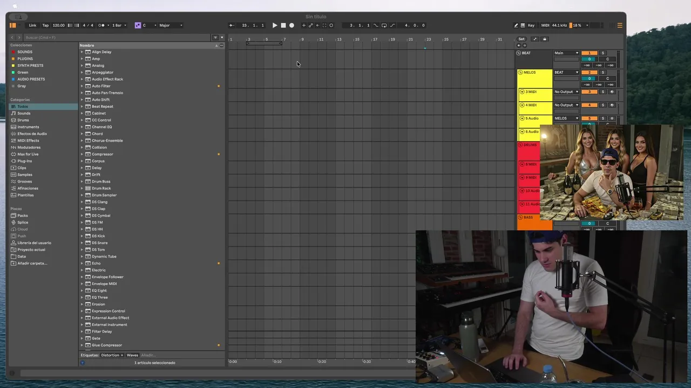Arm the 3 MIDI track for recording
The image size is (691, 388).
(x=612, y=92)
